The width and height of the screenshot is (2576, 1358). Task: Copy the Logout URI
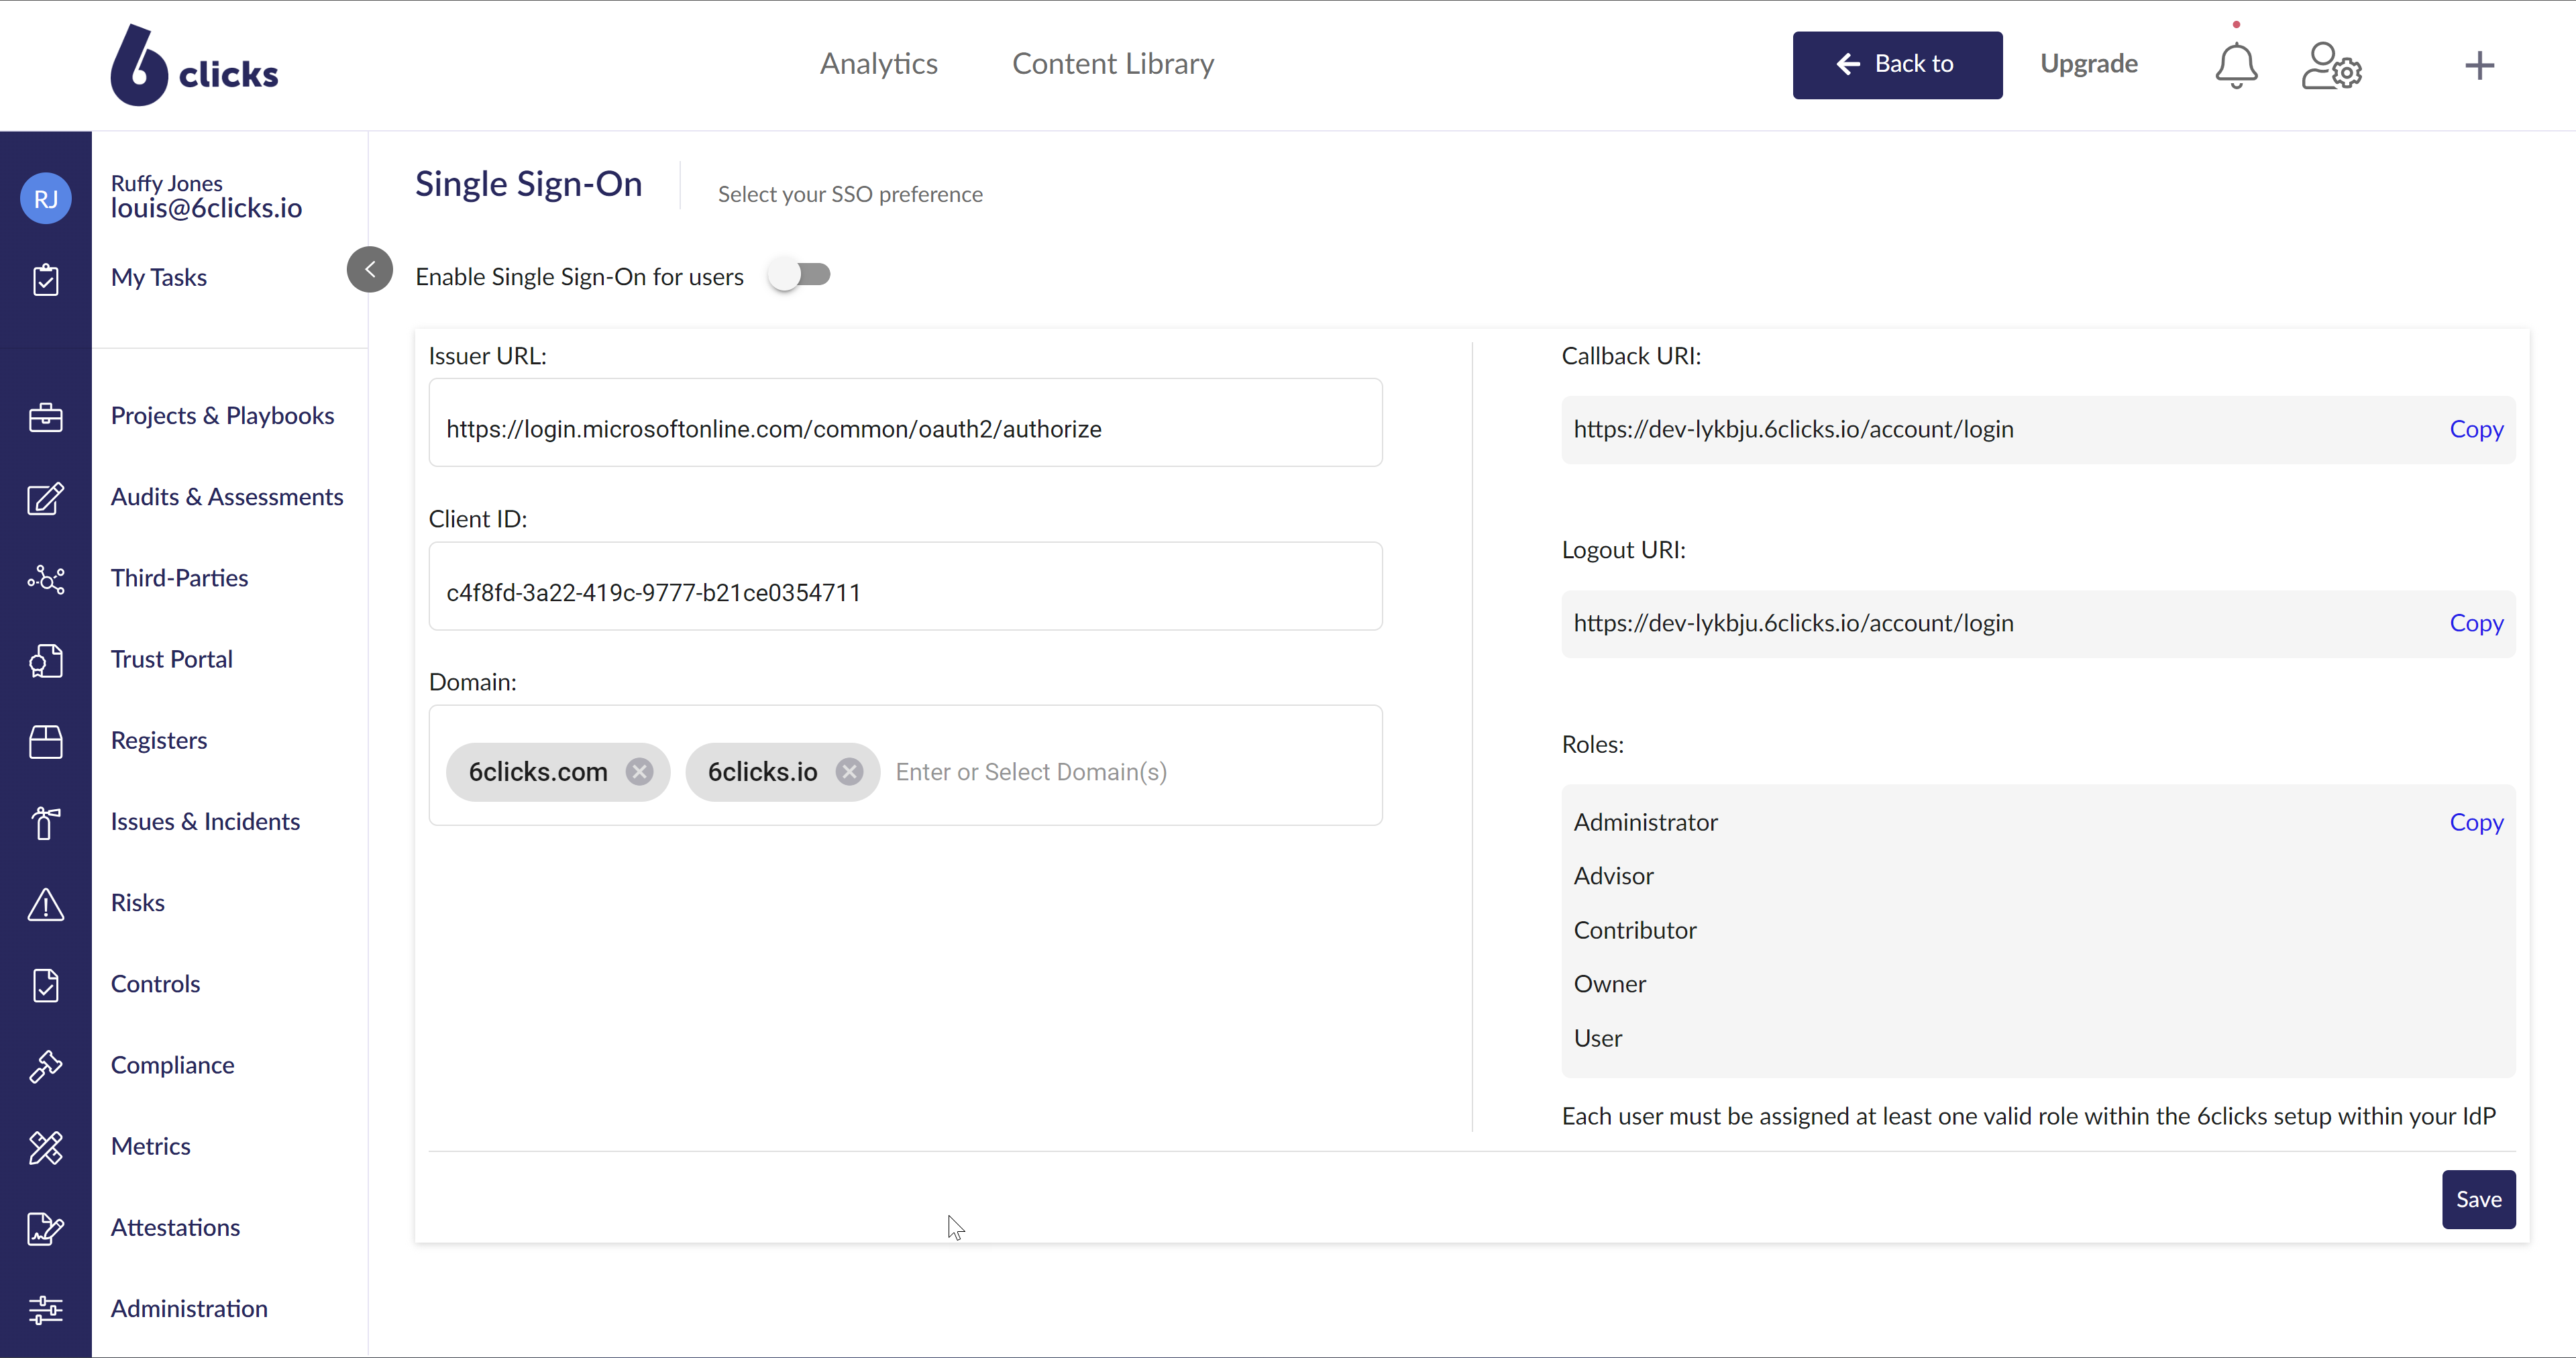tap(2476, 623)
